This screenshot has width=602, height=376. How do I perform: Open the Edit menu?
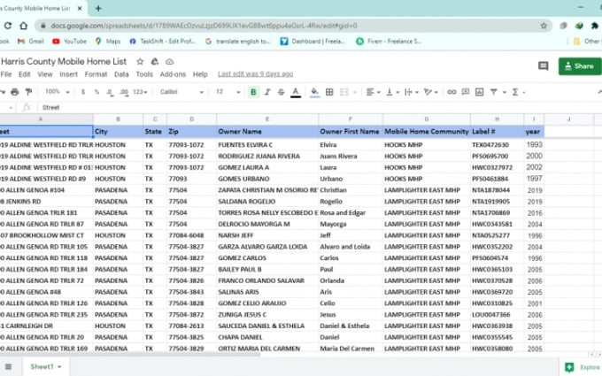[25, 74]
